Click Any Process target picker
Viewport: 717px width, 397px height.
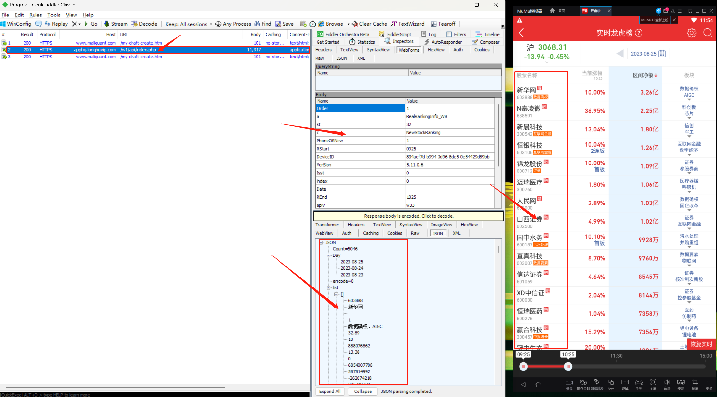pyautogui.click(x=233, y=24)
